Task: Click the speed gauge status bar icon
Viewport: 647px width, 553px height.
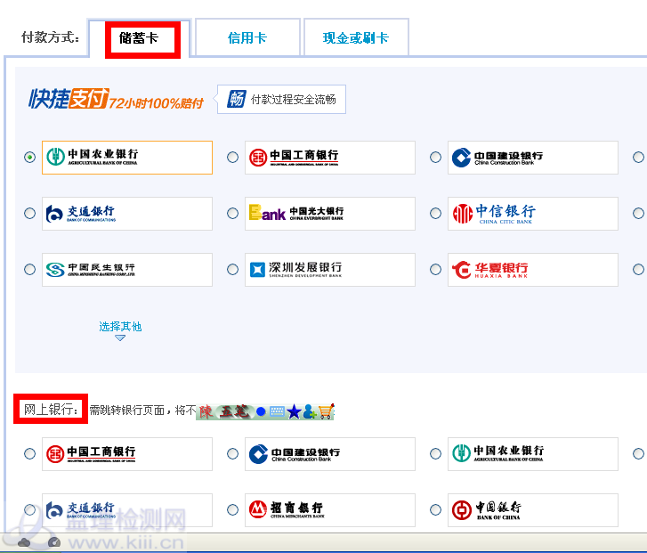Action: pyautogui.click(x=54, y=541)
